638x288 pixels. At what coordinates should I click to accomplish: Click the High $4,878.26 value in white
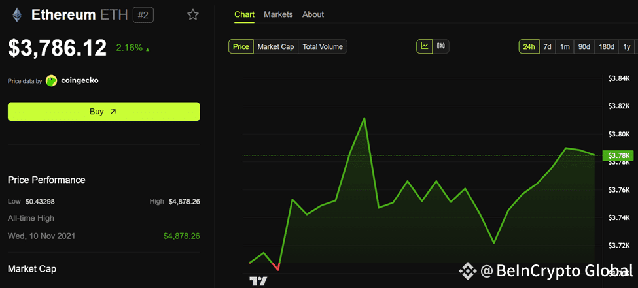pyautogui.click(x=185, y=202)
